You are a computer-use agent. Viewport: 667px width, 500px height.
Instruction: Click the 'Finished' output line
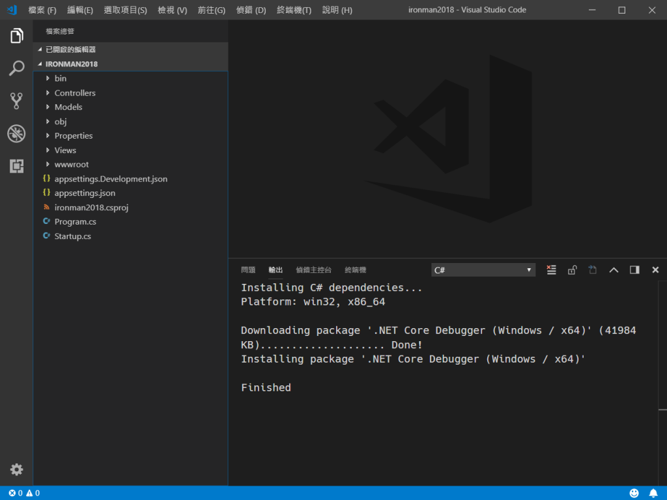[266, 388]
